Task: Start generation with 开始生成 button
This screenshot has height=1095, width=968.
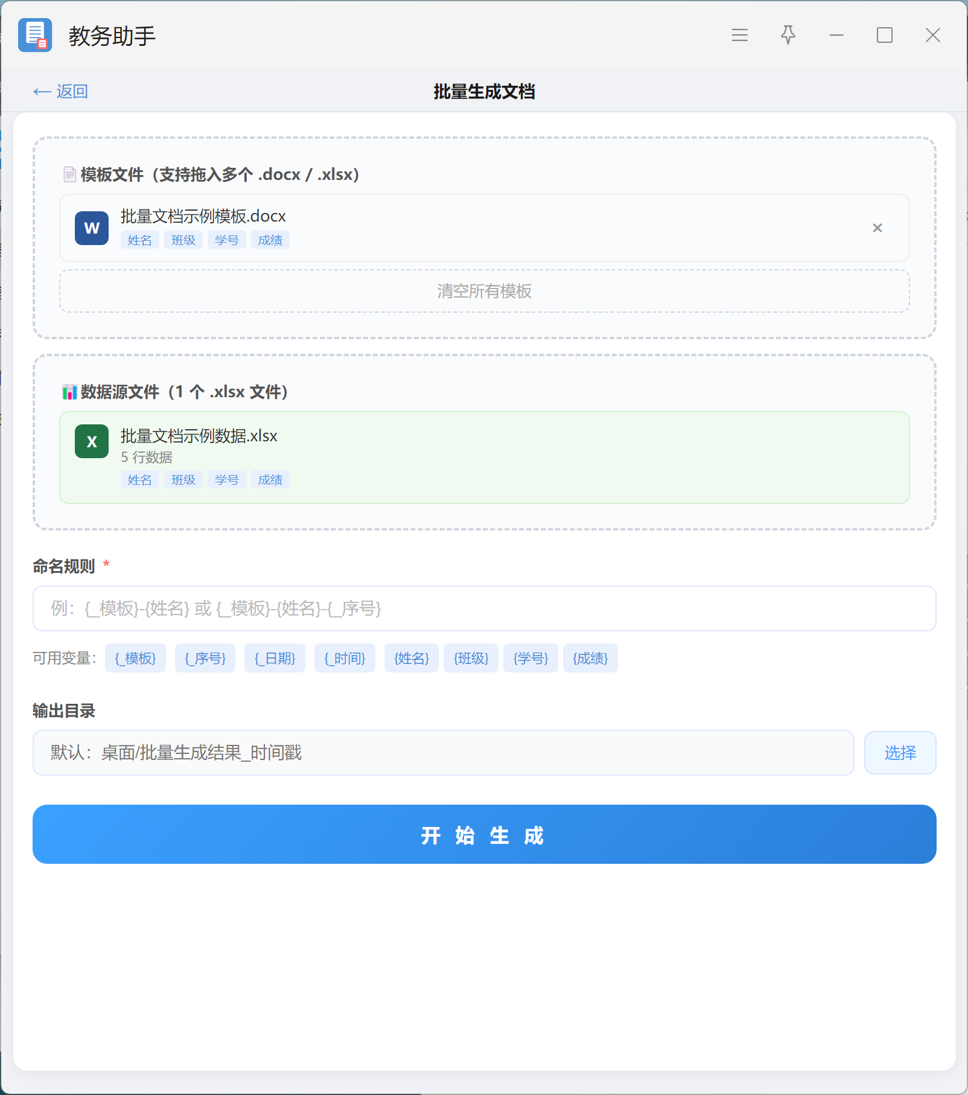Action: (484, 834)
